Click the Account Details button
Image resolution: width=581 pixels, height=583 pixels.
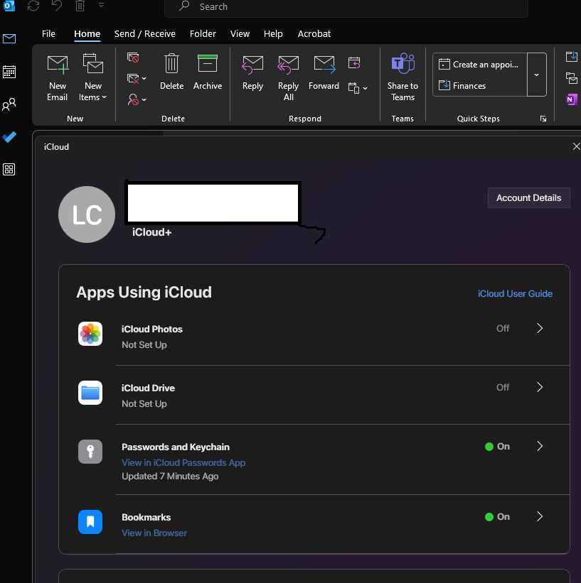click(x=529, y=198)
